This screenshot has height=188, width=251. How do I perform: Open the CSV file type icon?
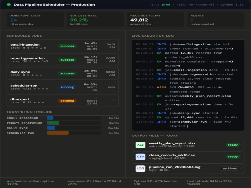pos(140,157)
